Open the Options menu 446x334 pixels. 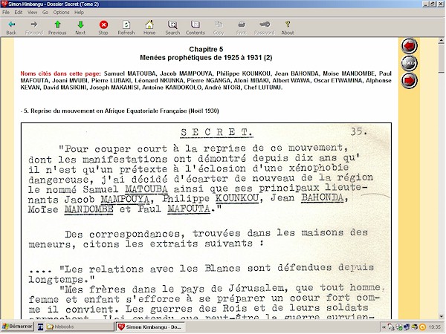pos(61,13)
